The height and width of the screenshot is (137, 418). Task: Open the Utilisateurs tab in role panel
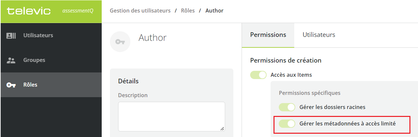319,35
